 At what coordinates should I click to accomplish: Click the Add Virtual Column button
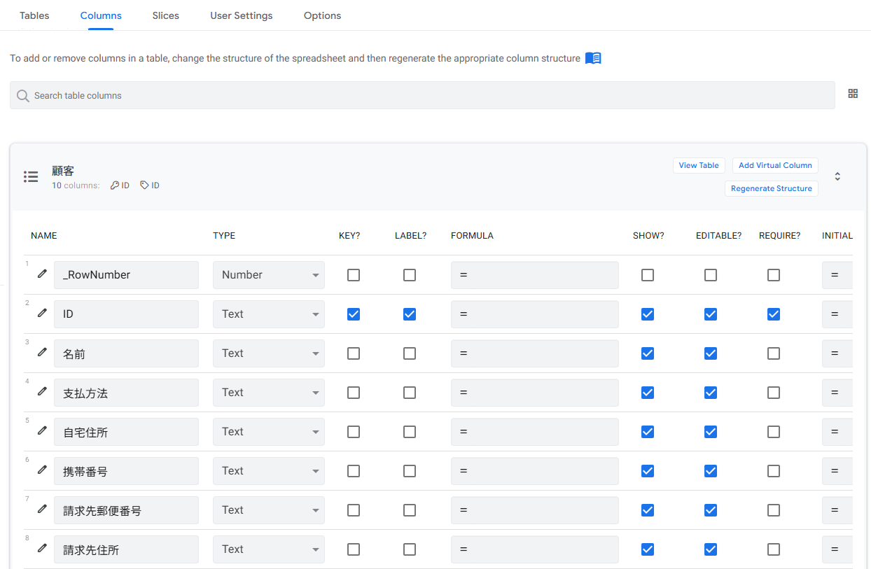(775, 165)
